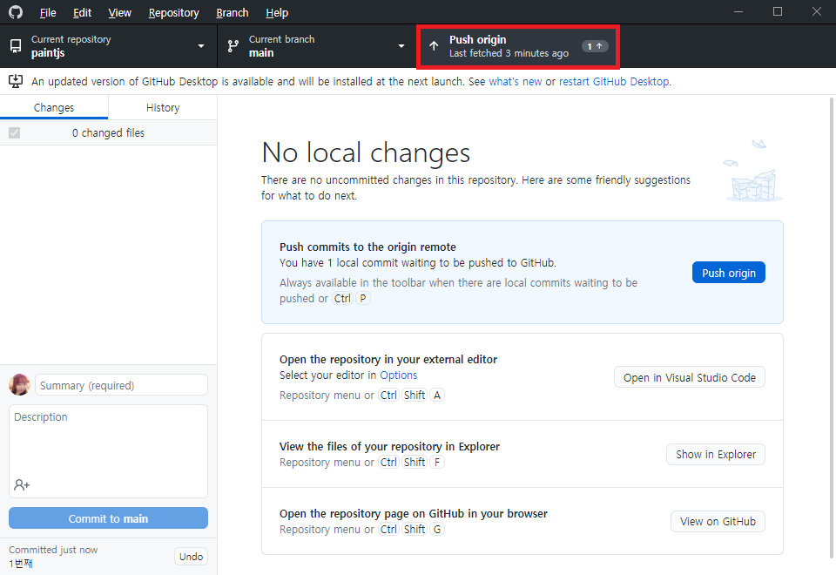836x575 pixels.
Task: Undo the last commit
Action: 191,557
